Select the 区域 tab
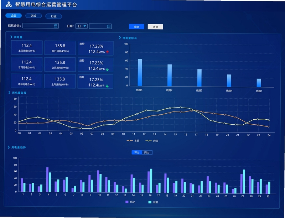Viewport: 285px width, 218px height. click(x=33, y=16)
